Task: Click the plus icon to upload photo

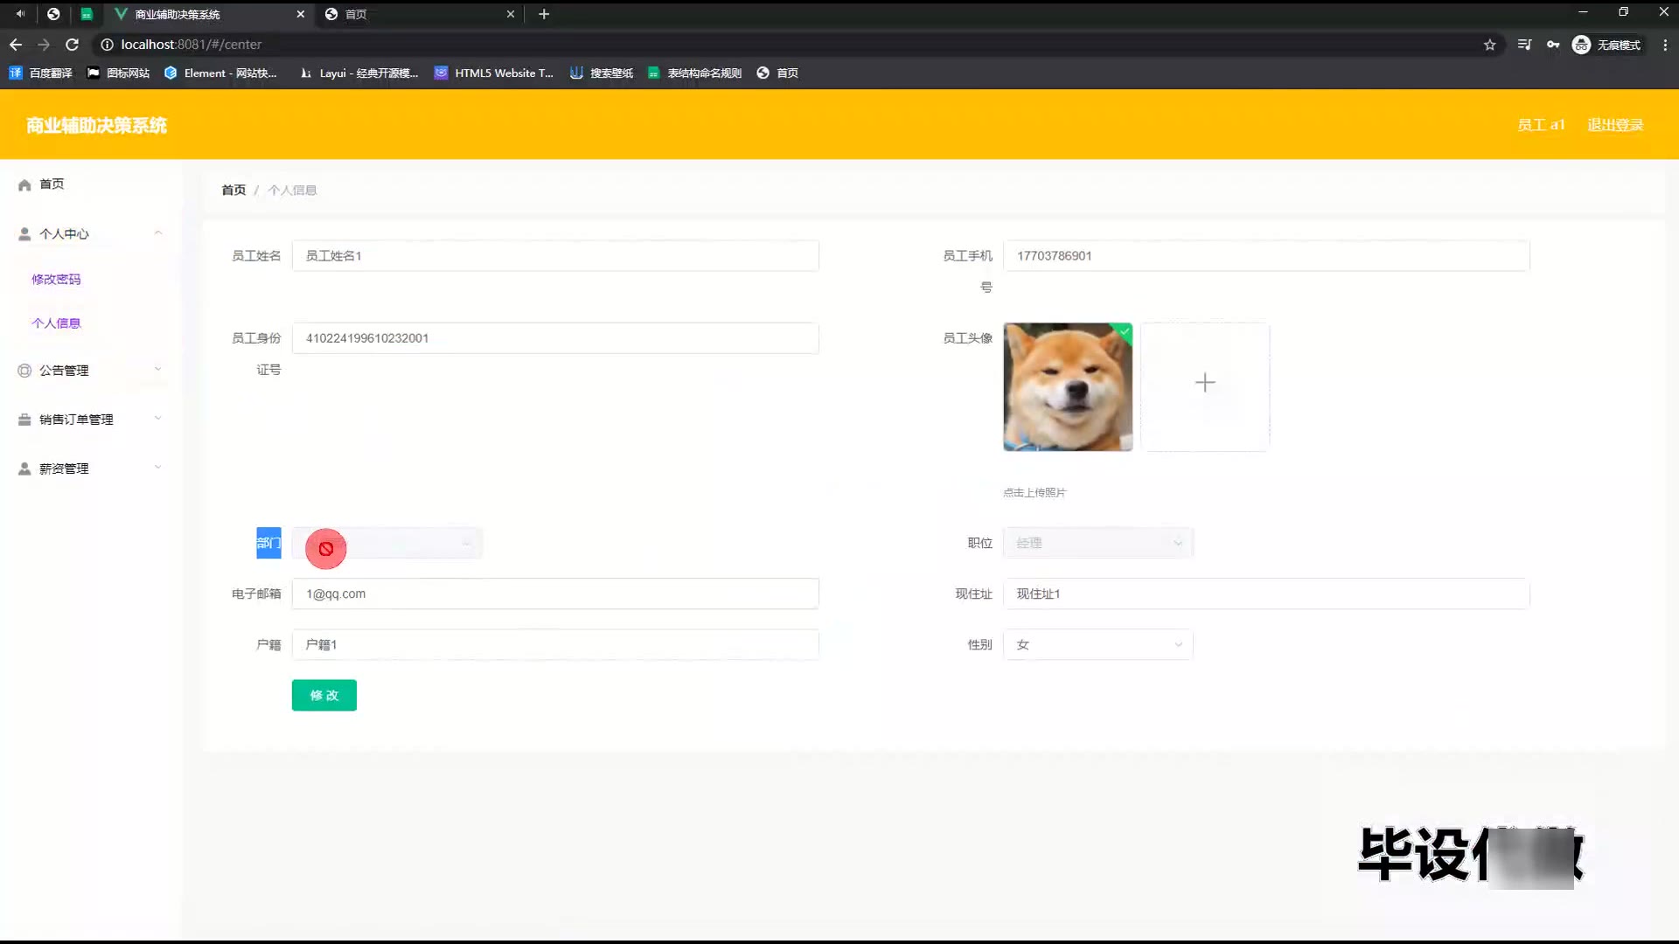Action: 1204,383
